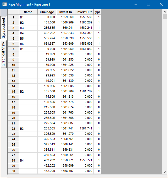Select row header number 1
The image size is (168, 178).
coord(13,17)
